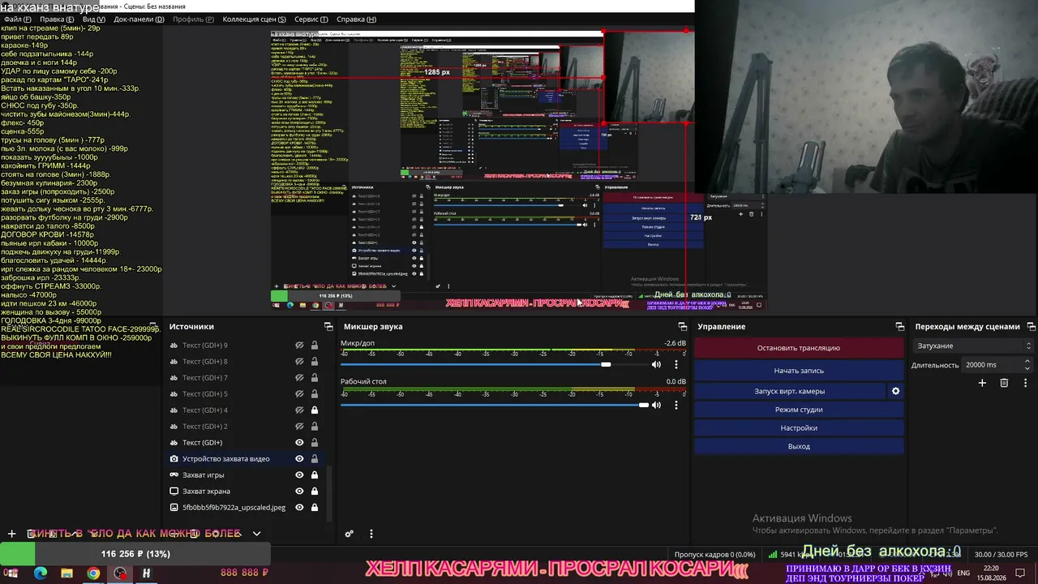1038x584 pixels.
Task: Open the Сервис menu
Action: click(311, 19)
